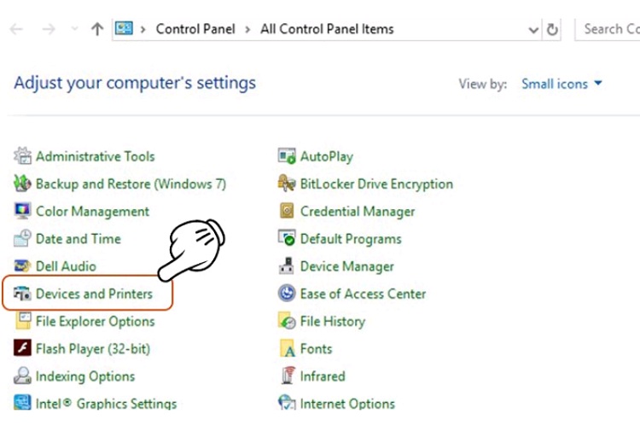The height and width of the screenshot is (443, 640).
Task: Click the Backup and Restore icon
Action: 22,184
